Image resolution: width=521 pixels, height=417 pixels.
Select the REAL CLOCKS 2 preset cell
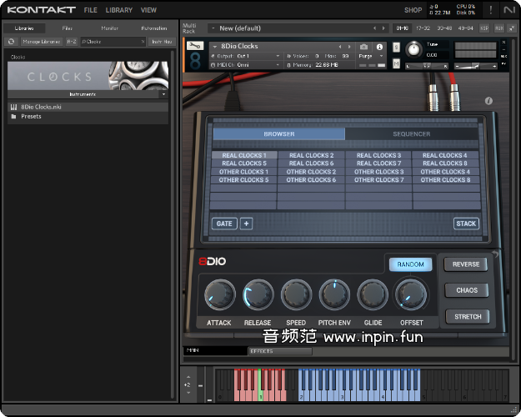click(x=310, y=155)
